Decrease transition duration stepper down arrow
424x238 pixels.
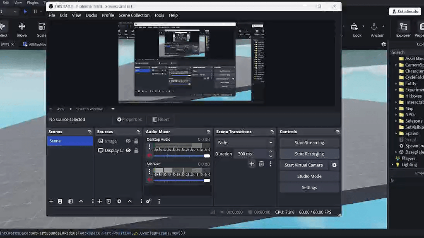271,156
